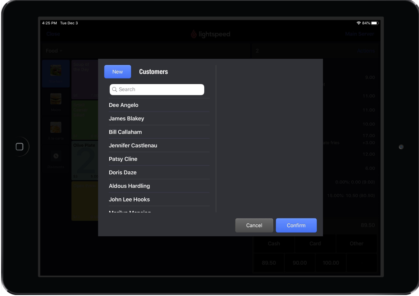The height and width of the screenshot is (296, 419).
Task: Open the Actions menu
Action: [x=366, y=51]
